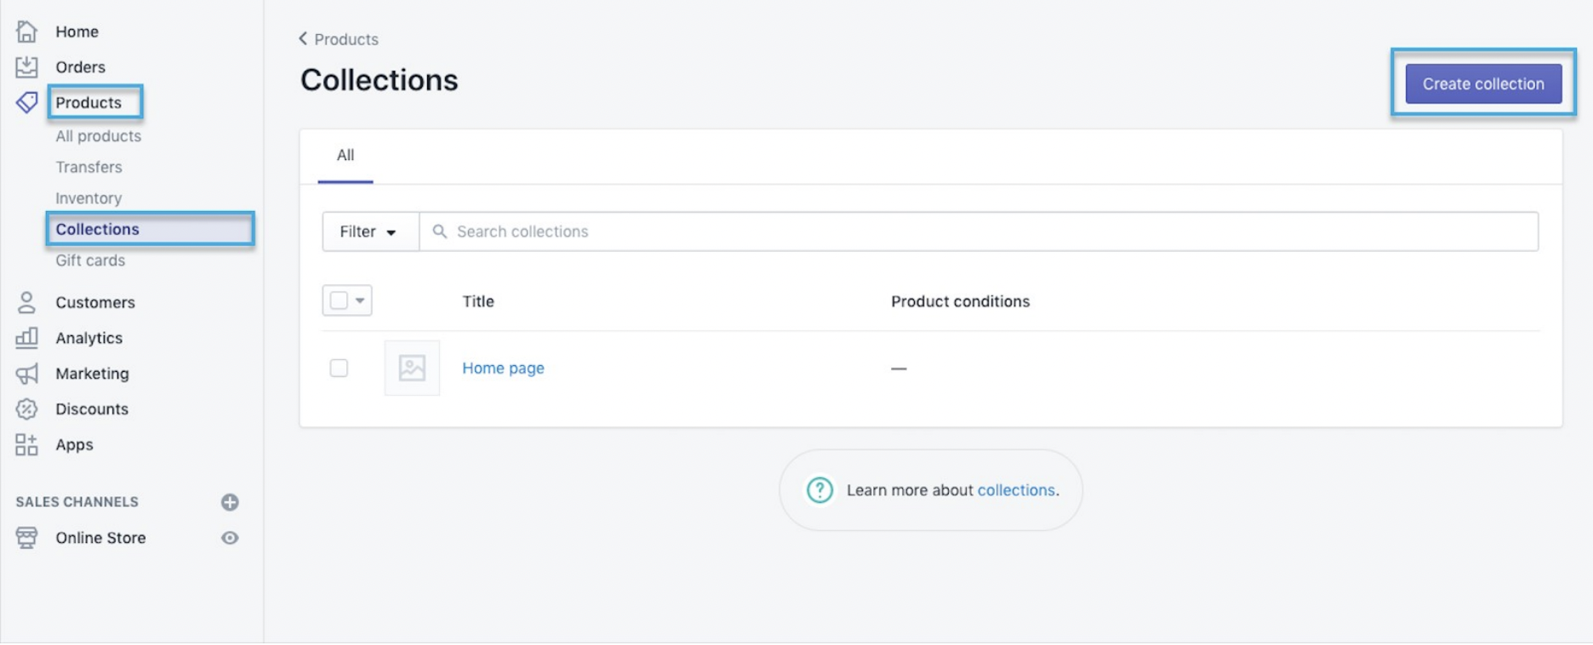
Task: Click the Products tag icon
Action: [x=26, y=103]
